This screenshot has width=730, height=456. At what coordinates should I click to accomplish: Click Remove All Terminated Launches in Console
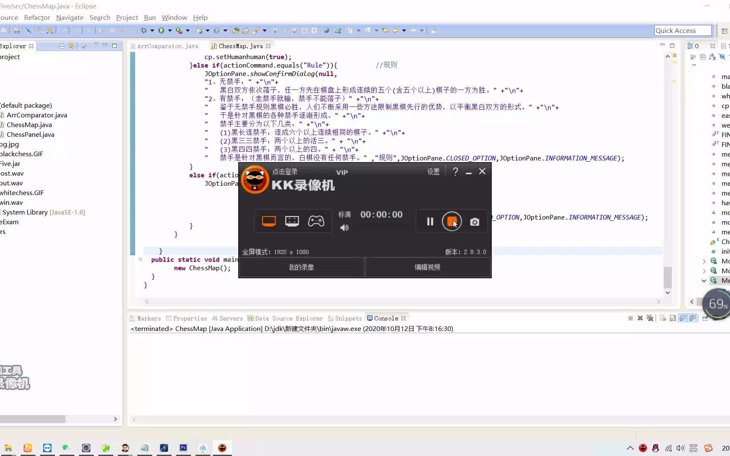coord(650,318)
